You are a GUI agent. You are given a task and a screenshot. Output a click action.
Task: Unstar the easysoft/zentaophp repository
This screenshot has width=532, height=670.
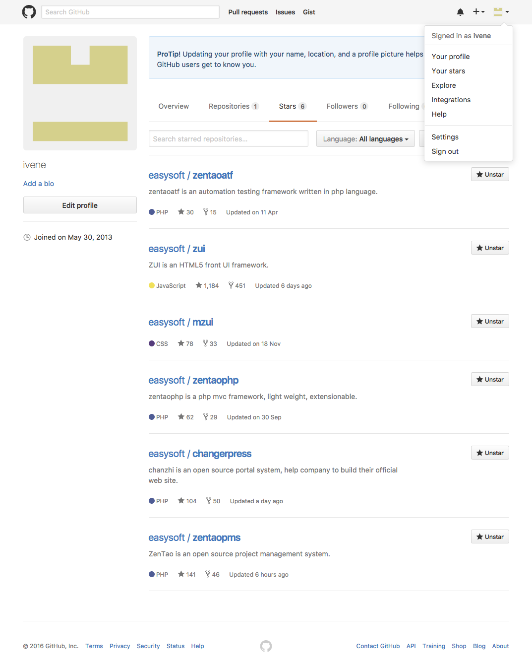tap(490, 380)
